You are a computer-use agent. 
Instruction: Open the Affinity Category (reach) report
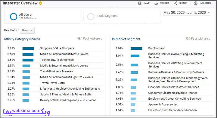pyautogui.click(x=22, y=39)
